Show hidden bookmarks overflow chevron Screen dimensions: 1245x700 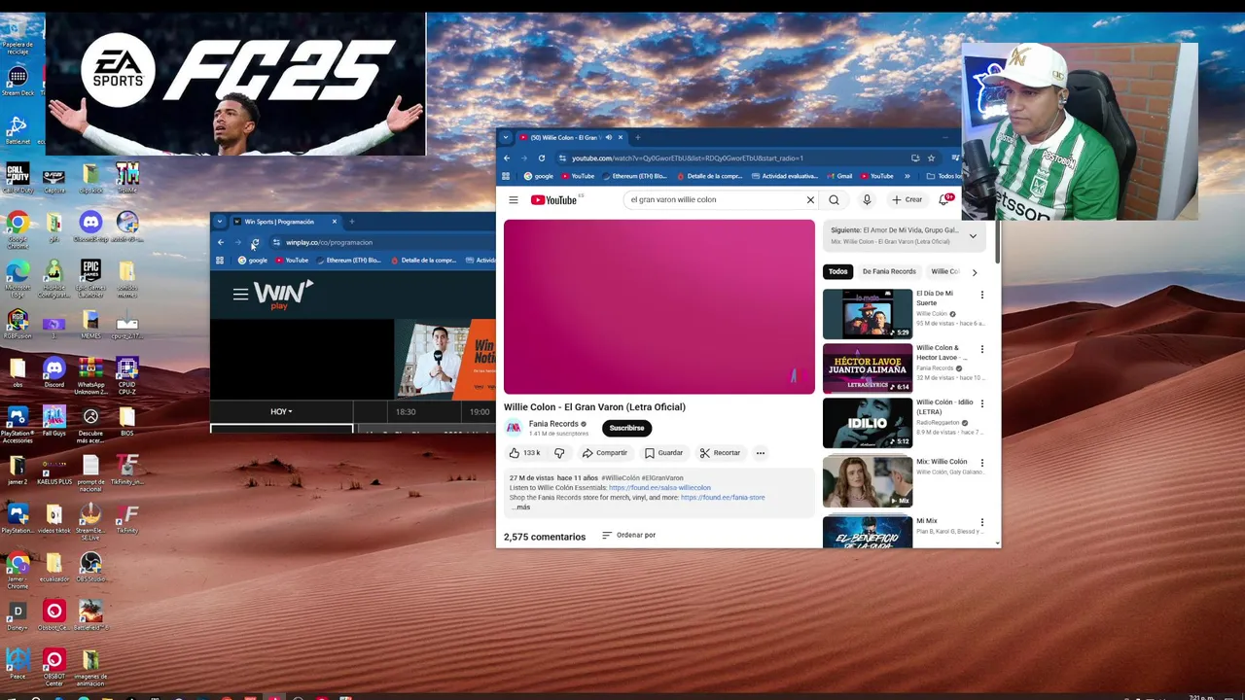(907, 177)
